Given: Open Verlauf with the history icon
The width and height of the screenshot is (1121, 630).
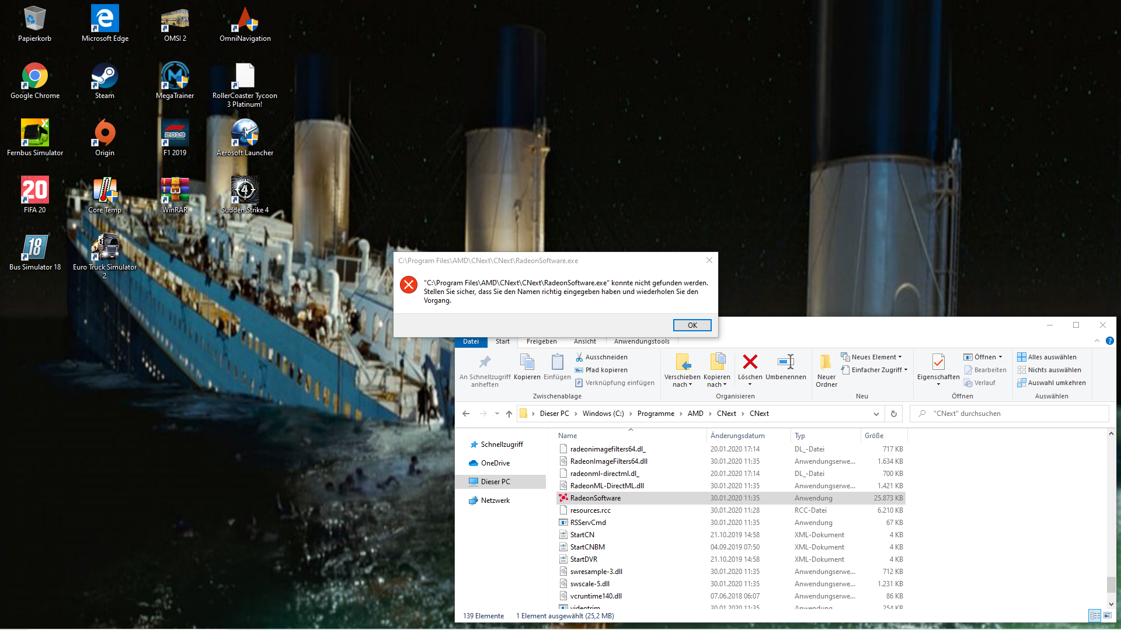Looking at the screenshot, I should pyautogui.click(x=970, y=383).
